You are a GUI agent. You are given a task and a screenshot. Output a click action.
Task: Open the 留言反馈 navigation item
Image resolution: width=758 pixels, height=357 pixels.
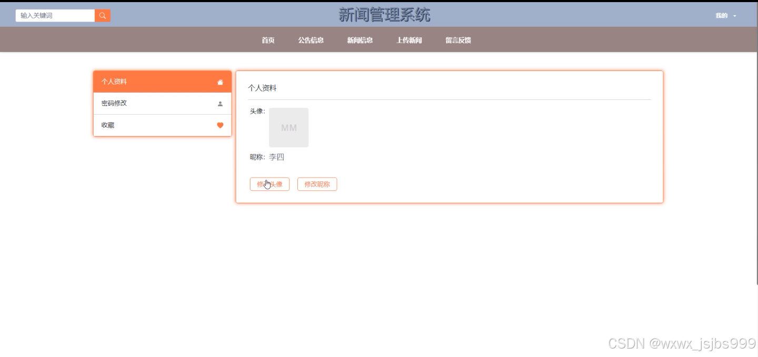click(x=458, y=40)
